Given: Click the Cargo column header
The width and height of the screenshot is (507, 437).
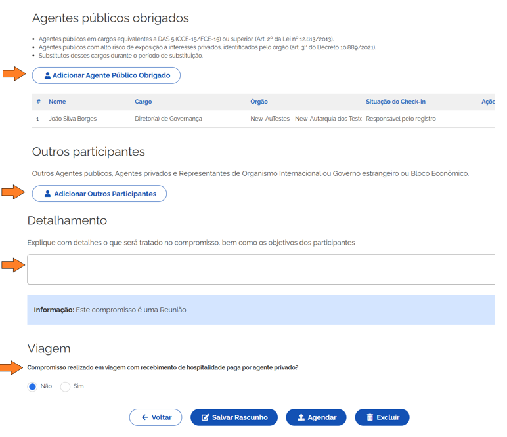Looking at the screenshot, I should [x=143, y=102].
